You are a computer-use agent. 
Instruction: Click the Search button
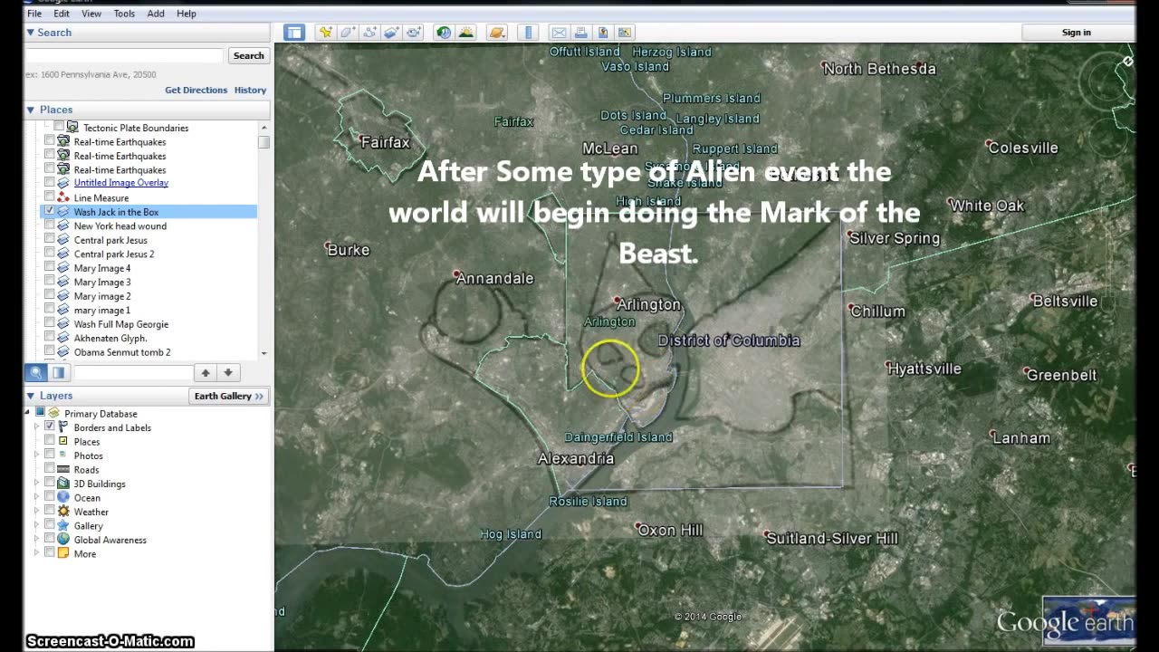click(x=248, y=55)
